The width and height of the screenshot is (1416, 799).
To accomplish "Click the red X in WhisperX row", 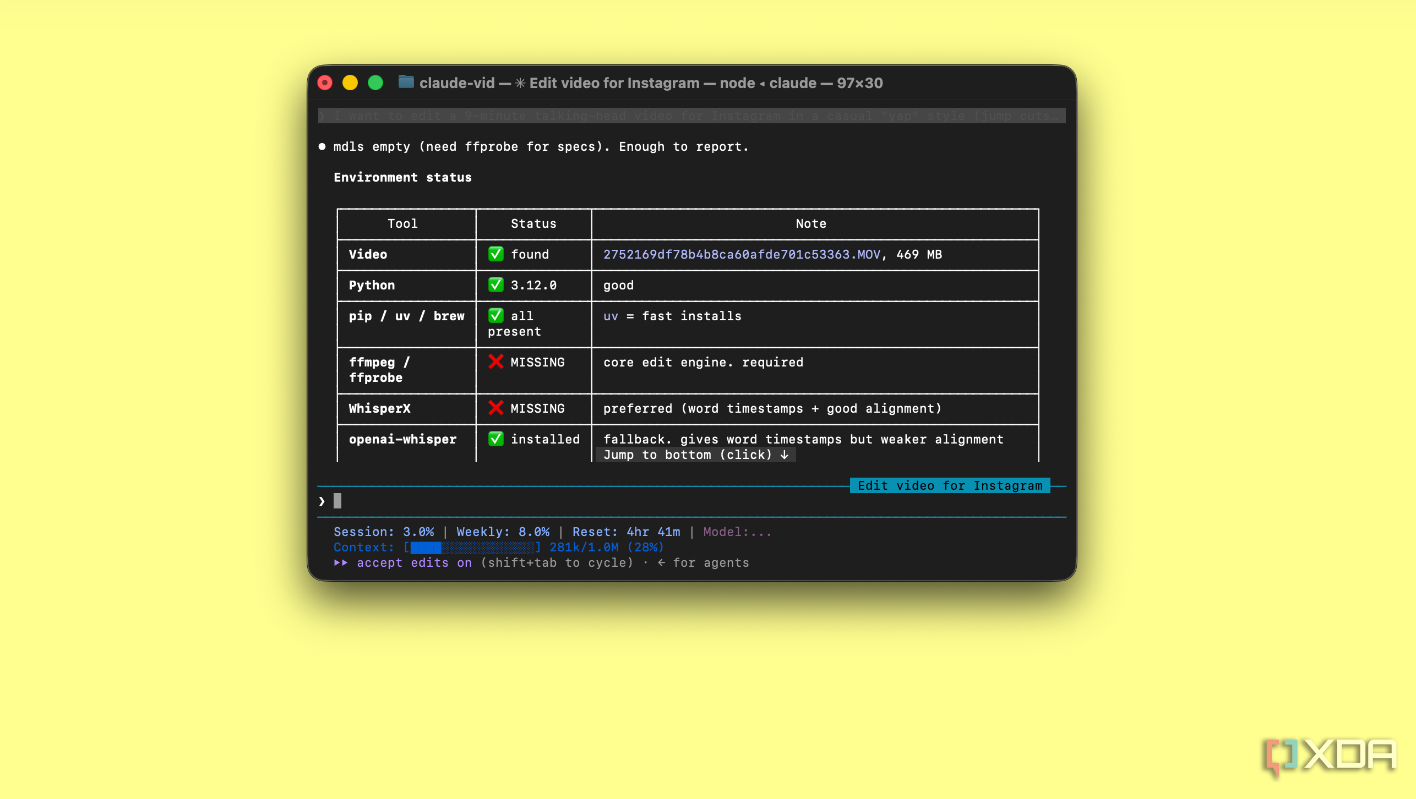I will click(495, 408).
